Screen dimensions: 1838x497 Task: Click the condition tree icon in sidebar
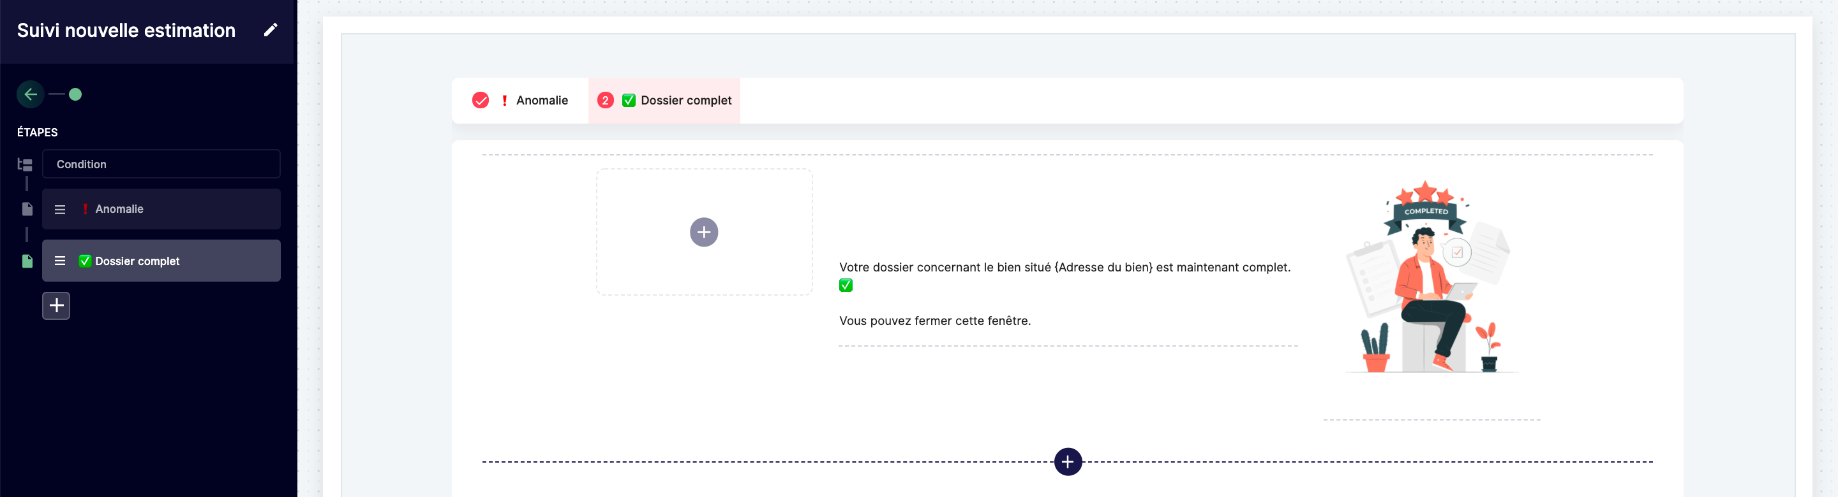click(25, 164)
